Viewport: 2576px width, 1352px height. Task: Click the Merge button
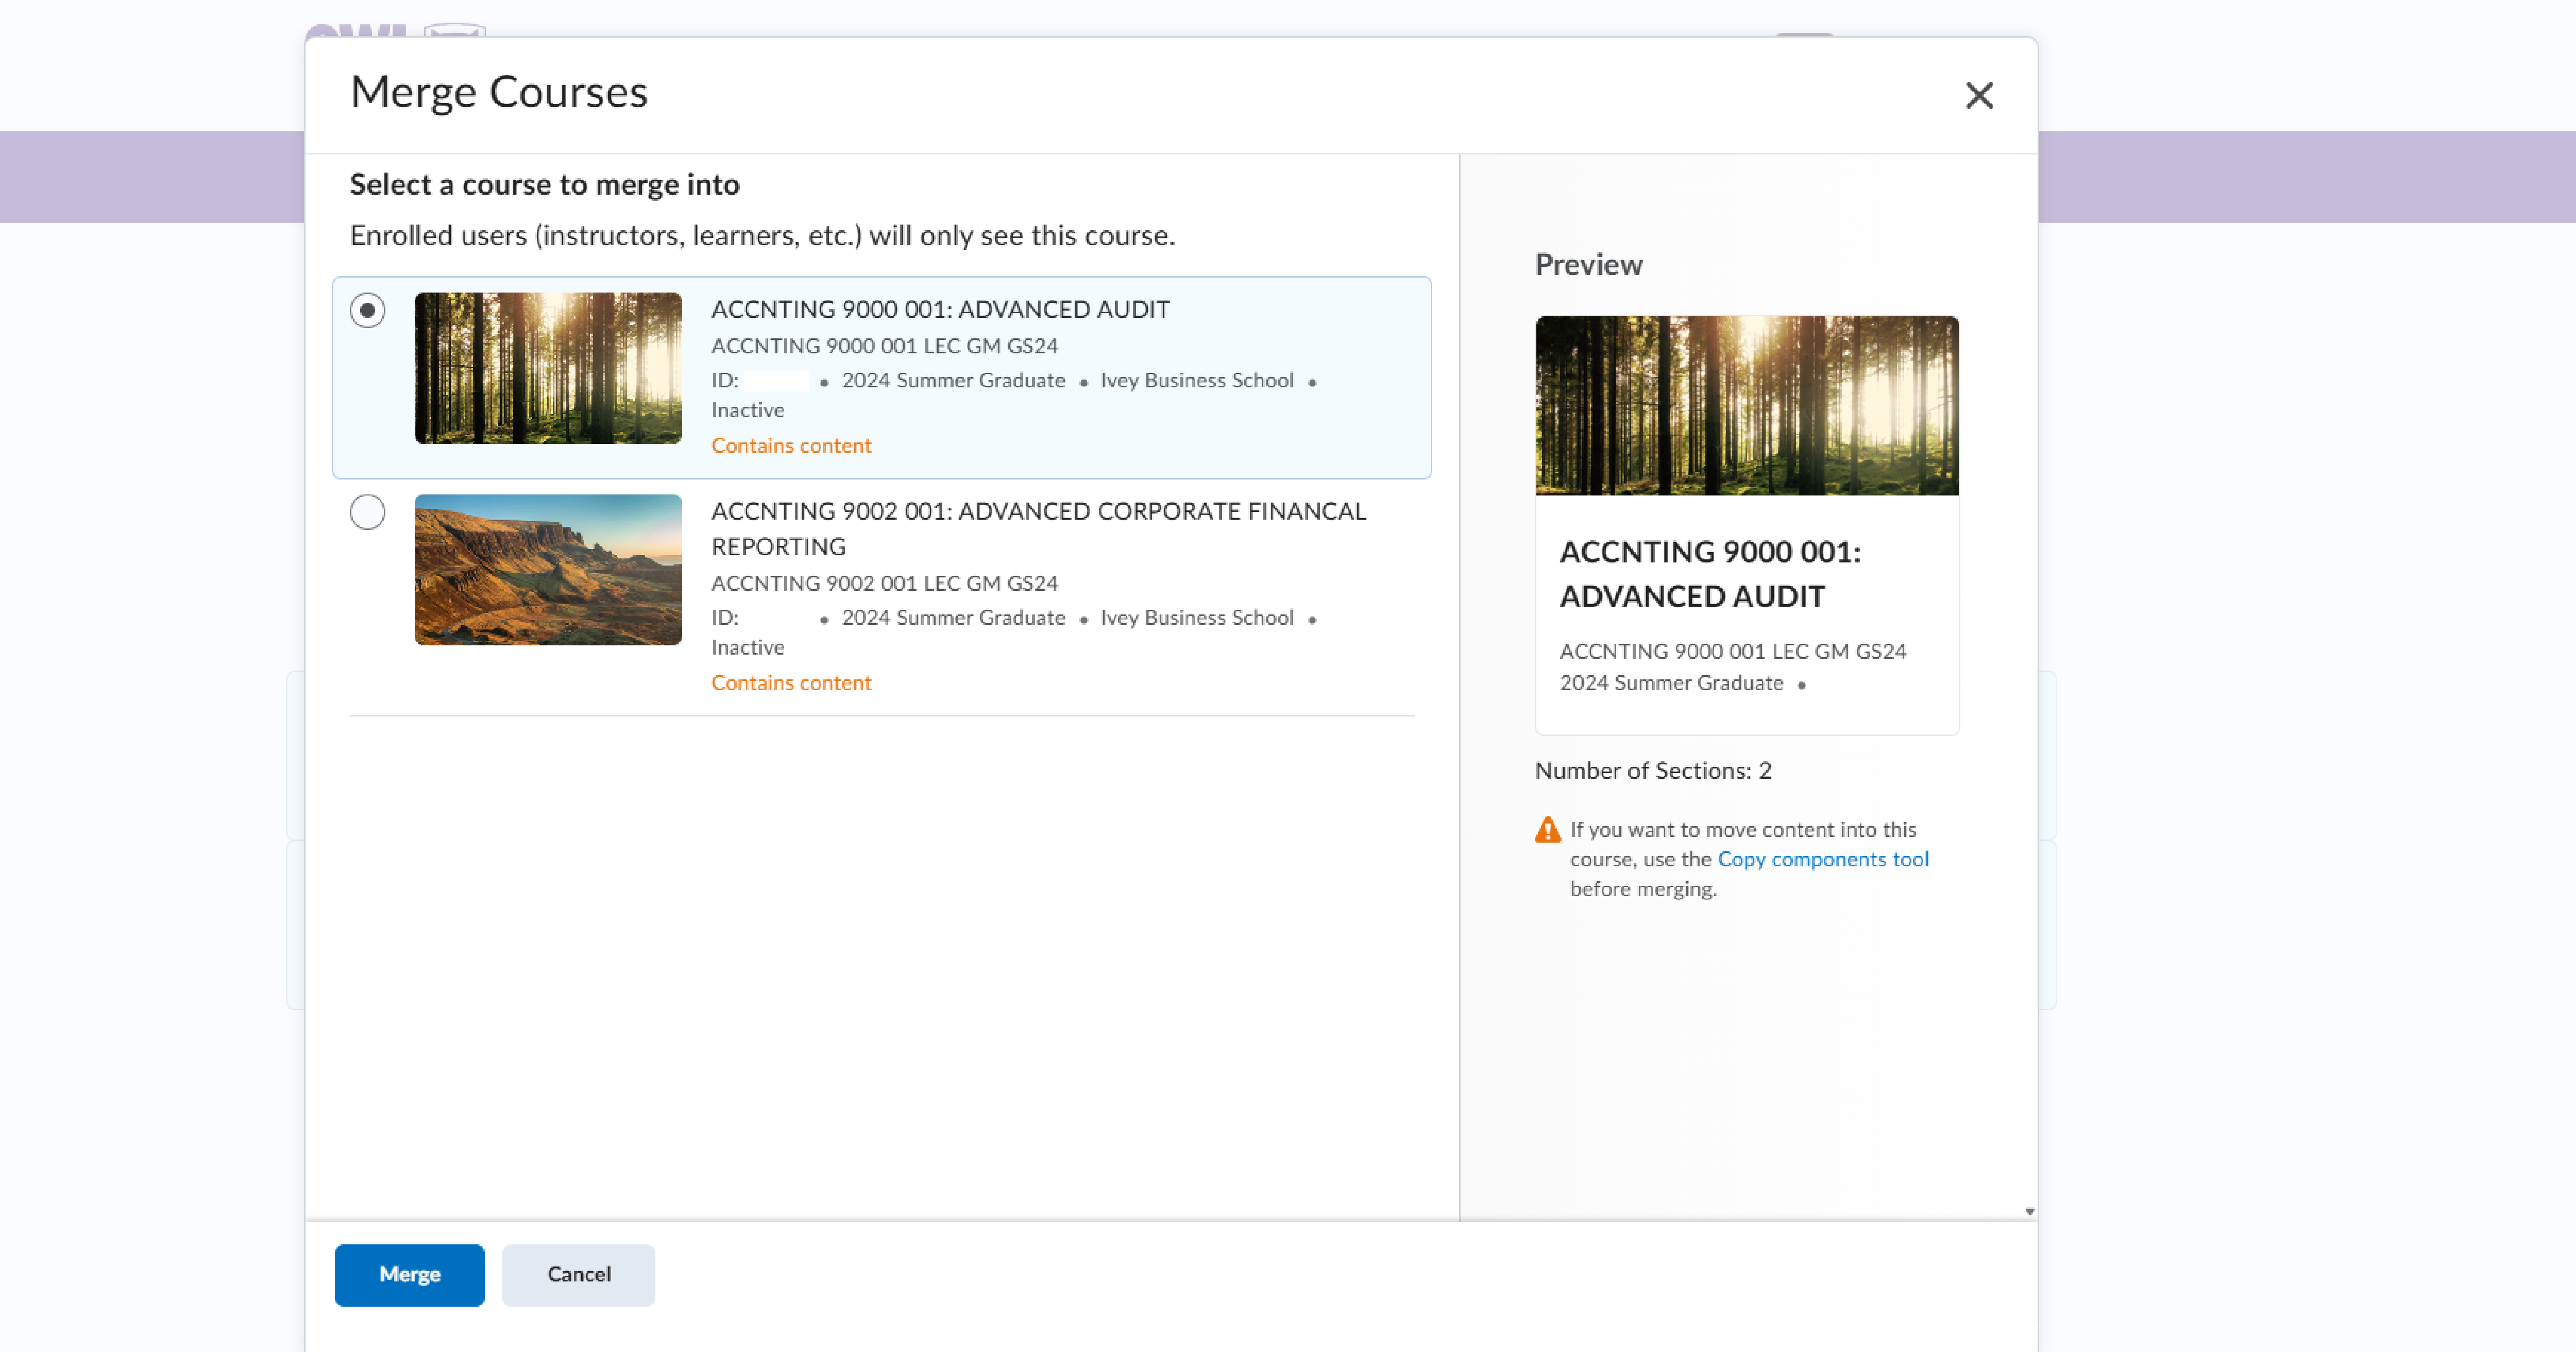[x=409, y=1274]
